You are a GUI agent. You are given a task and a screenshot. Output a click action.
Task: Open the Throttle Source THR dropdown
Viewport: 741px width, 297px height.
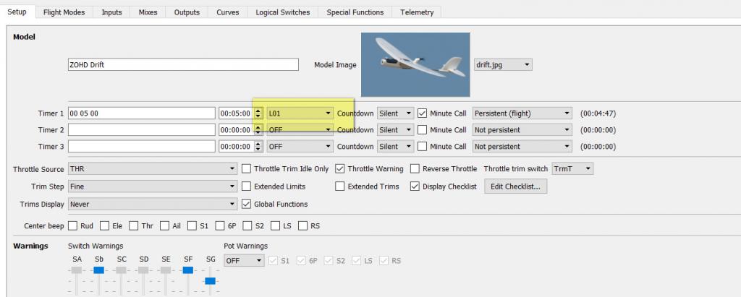(x=153, y=169)
